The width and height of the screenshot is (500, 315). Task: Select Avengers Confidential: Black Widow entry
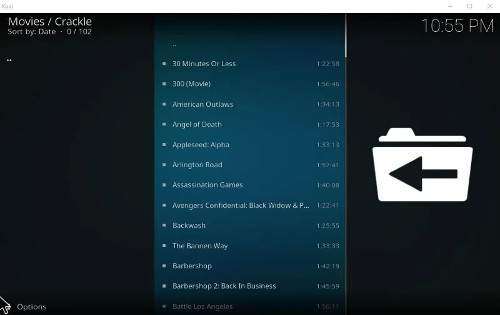249,205
